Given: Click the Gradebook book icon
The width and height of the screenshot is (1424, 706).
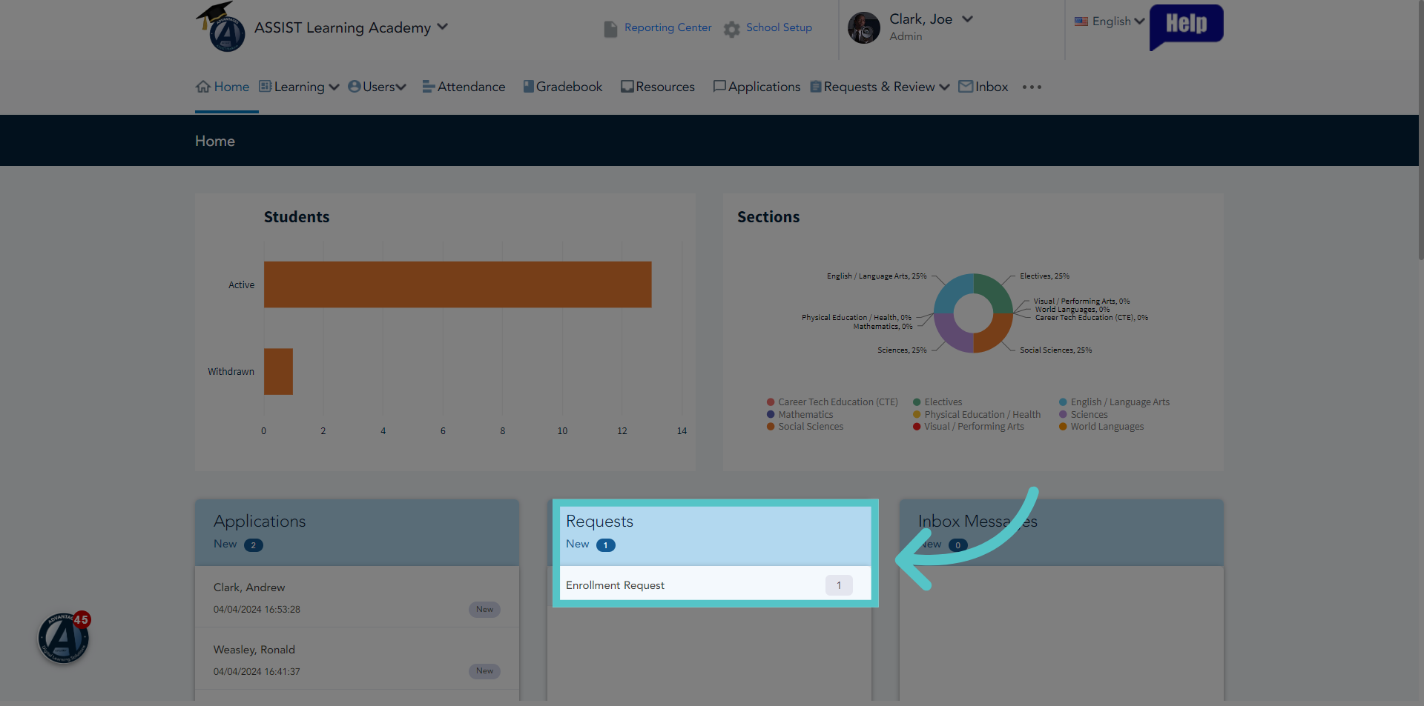Looking at the screenshot, I should [x=529, y=86].
